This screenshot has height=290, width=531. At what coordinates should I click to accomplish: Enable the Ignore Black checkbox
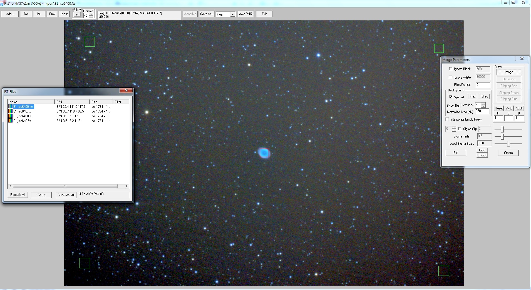click(451, 69)
